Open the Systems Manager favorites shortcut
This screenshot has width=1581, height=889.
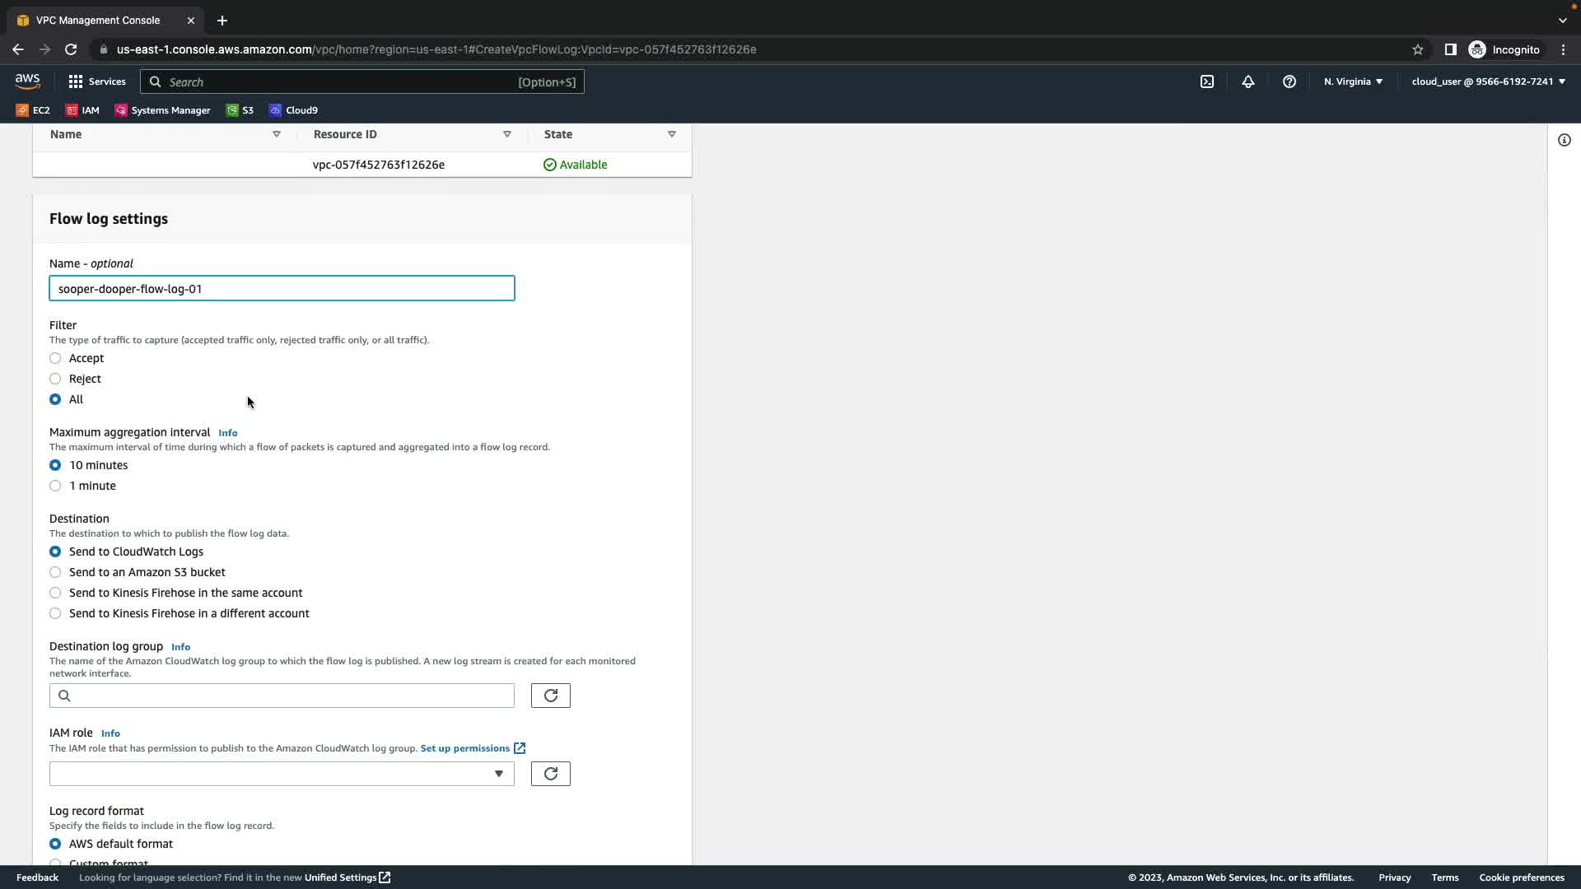pyautogui.click(x=162, y=110)
